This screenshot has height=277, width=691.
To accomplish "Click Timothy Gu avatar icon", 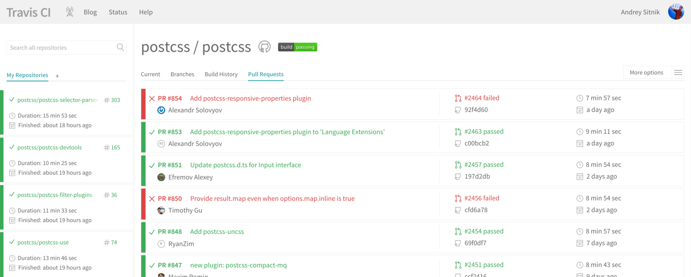I will click(x=161, y=210).
